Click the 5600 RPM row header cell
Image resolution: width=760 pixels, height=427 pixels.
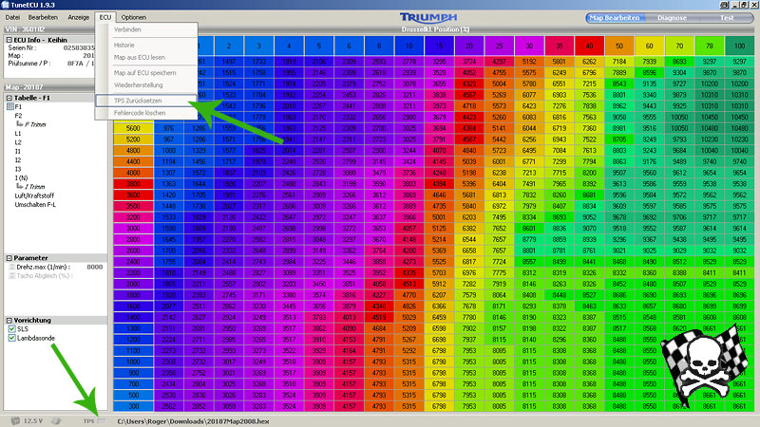click(132, 127)
